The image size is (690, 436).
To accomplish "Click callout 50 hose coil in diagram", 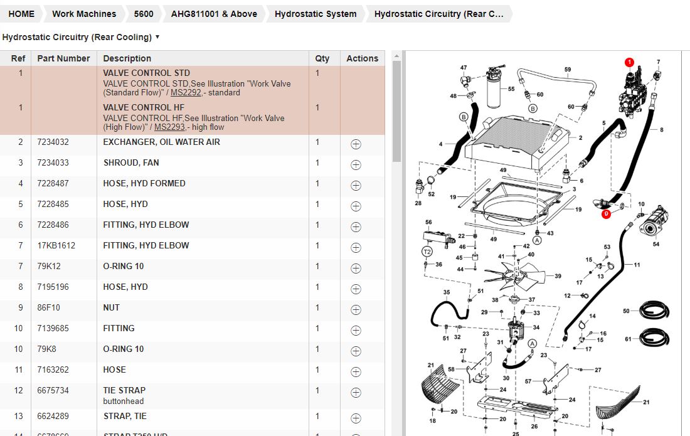I will [x=626, y=311].
